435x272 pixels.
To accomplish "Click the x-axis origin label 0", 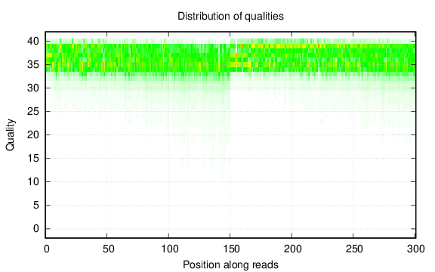I will pos(47,249).
